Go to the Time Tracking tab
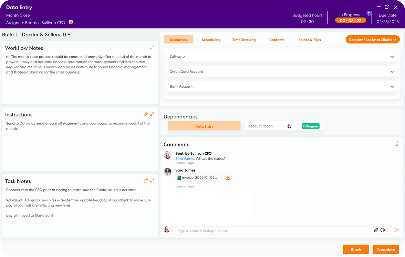The height and width of the screenshot is (257, 405). coord(244,40)
